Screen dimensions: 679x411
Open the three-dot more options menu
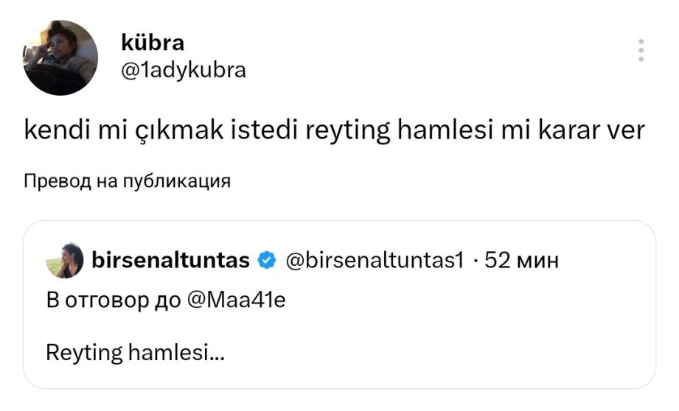[641, 50]
